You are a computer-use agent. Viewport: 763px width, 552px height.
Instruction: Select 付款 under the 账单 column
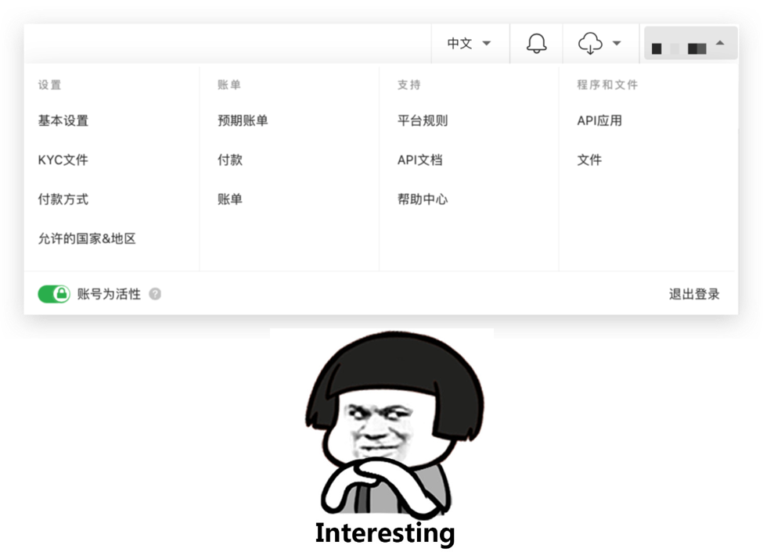tap(230, 160)
